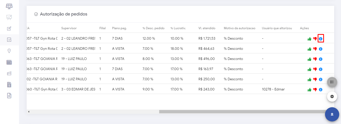This screenshot has height=124, width=341.
Task: Show info for the Edmar-authorized order
Action: tap(321, 89)
